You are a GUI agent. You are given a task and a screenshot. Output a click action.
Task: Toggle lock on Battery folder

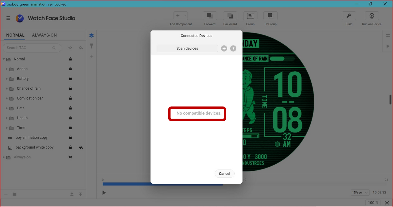click(70, 79)
